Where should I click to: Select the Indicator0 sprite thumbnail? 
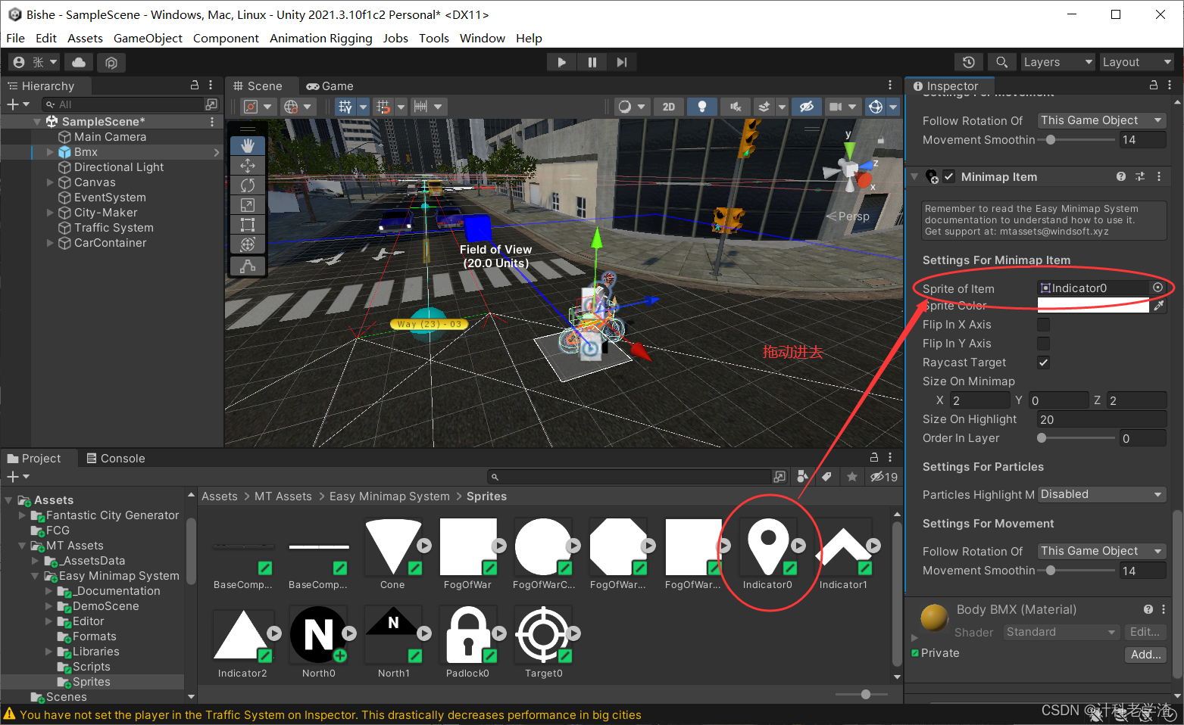[767, 545]
